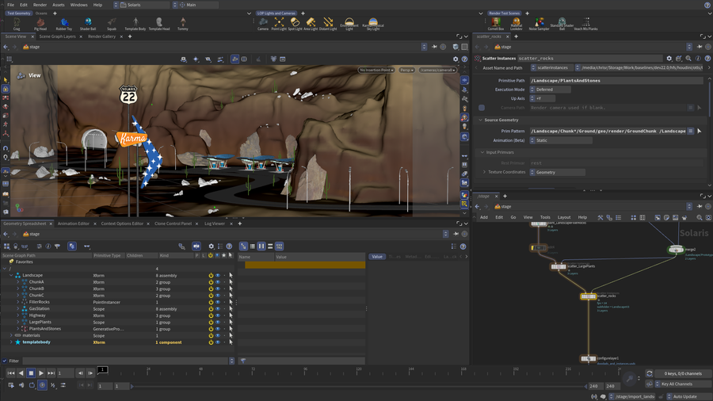
Task: Add a Karma Physical Sky Light
Action: click(373, 24)
